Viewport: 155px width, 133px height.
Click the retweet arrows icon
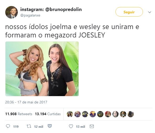pos(29,126)
